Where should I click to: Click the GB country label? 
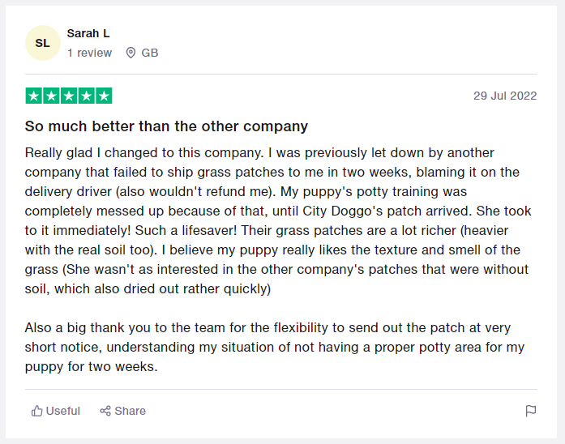150,53
